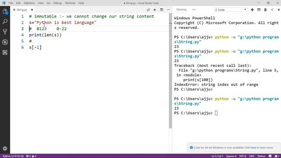The image size is (281, 158).
Task: Open the Source Control view
Action: point(5,32)
